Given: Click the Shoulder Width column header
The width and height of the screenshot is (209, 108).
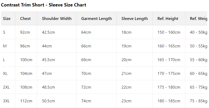Looking at the screenshot, I should click(x=57, y=18).
